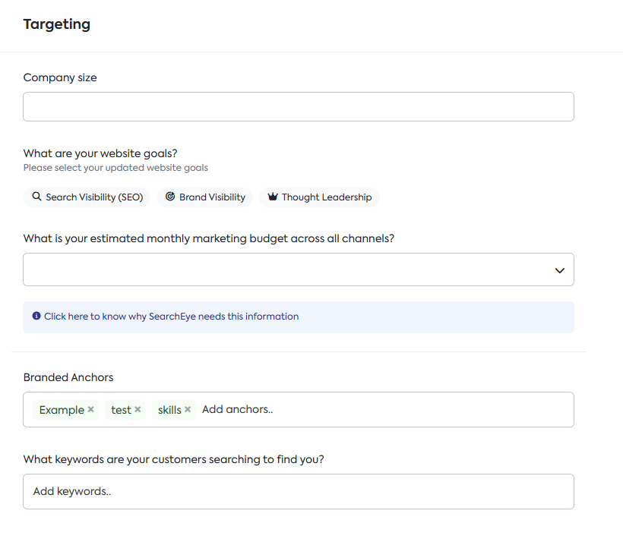Click the target icon in Brand Visibility chip
Viewport: 623px width, 539px height.
click(x=170, y=197)
